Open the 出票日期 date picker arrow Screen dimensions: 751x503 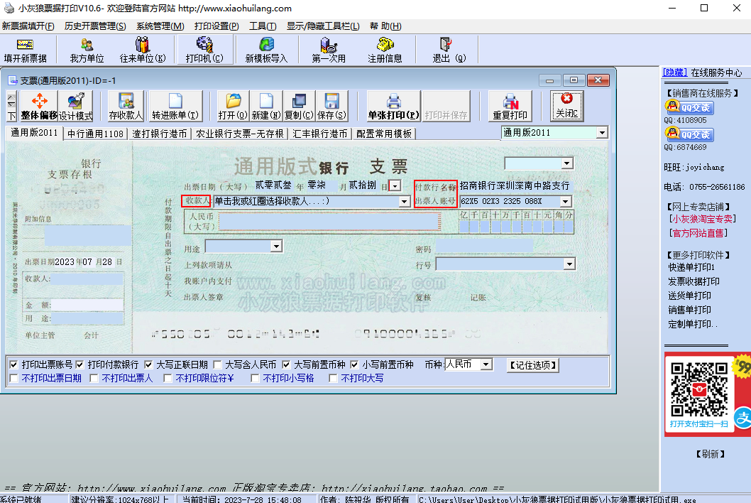coord(395,186)
